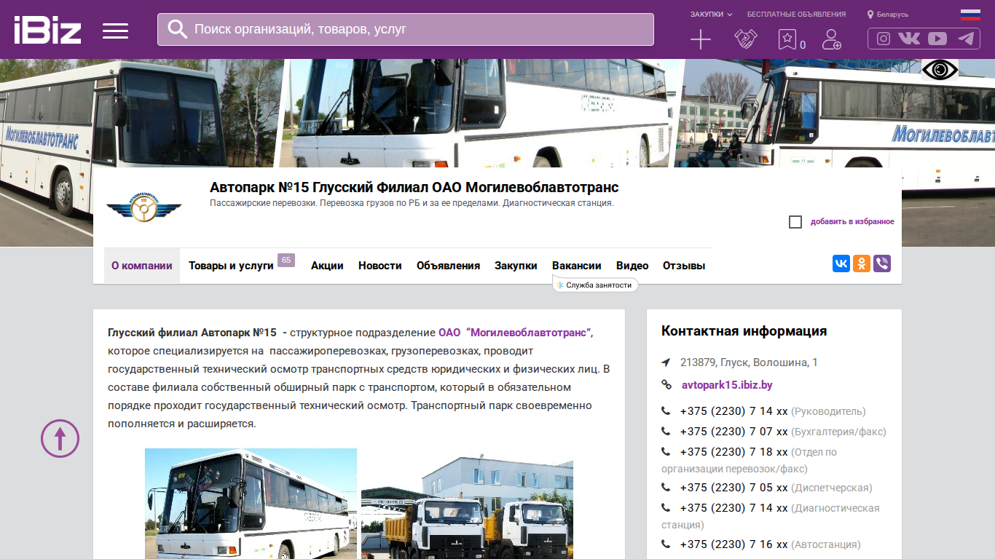Open the Вакансии tab

coord(577,266)
